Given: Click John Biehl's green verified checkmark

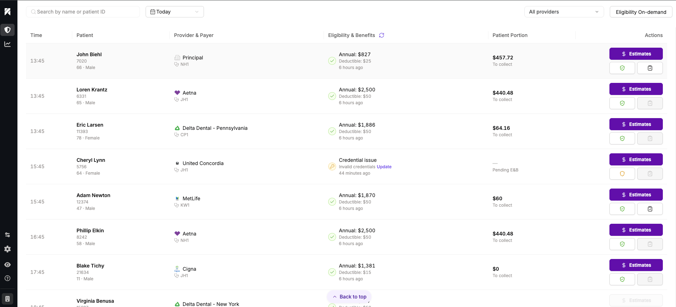Looking at the screenshot, I should tap(332, 61).
